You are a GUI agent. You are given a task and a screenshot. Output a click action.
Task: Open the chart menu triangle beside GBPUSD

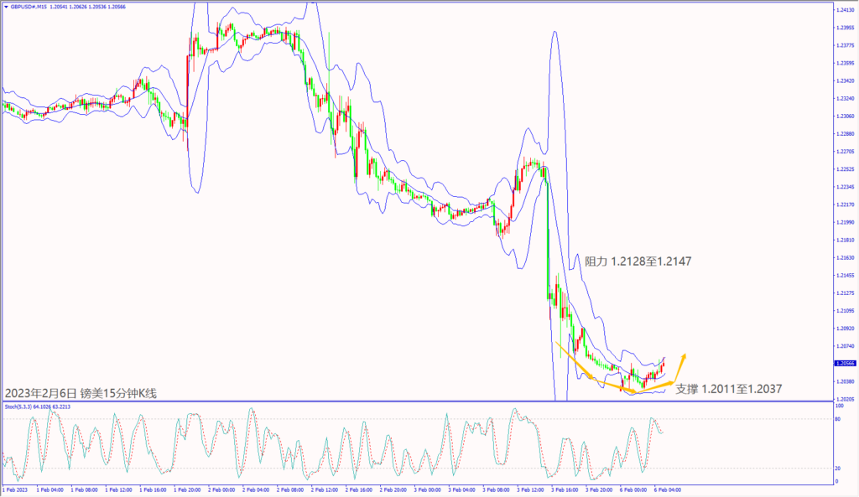coord(4,6)
